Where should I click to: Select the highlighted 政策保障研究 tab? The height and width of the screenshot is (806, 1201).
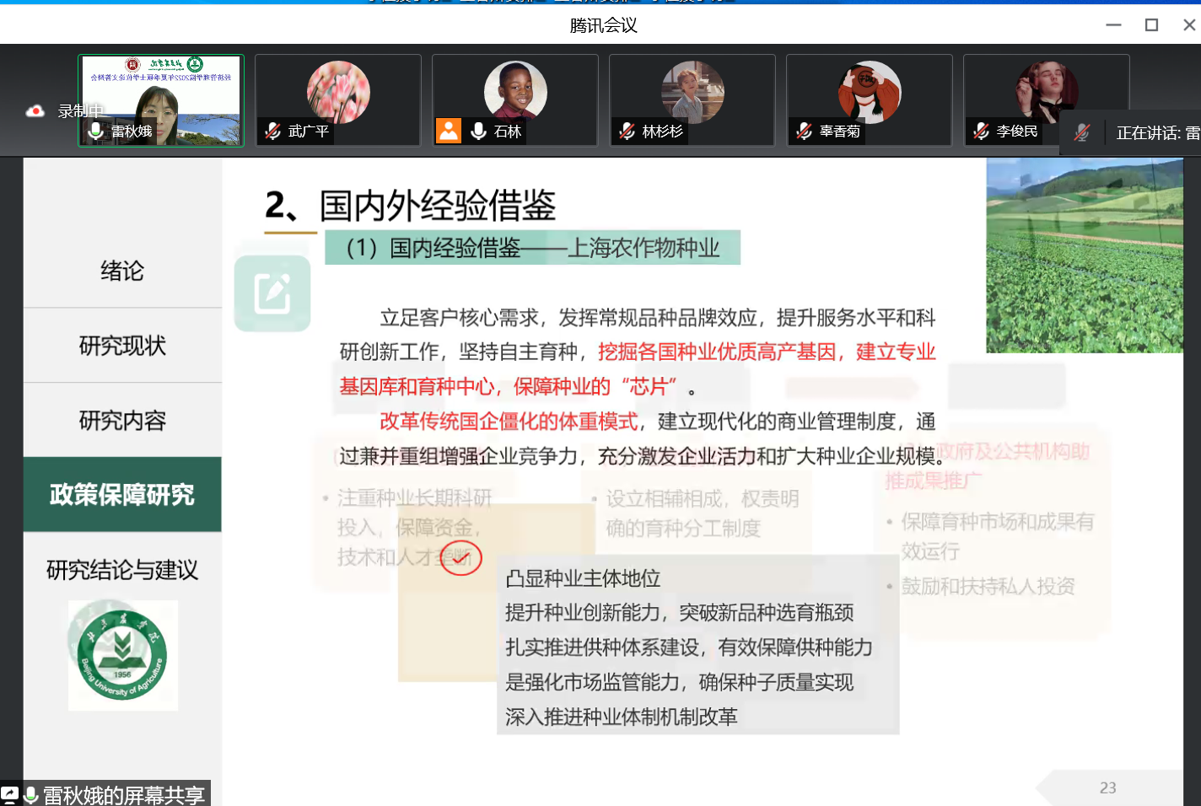[122, 495]
